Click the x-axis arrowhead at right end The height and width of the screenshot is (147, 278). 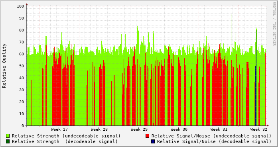point(268,125)
